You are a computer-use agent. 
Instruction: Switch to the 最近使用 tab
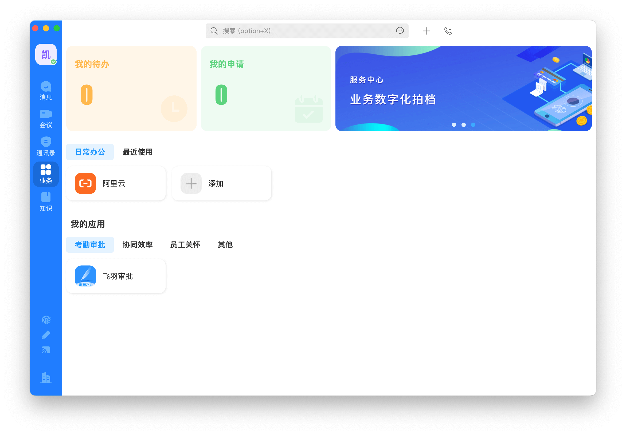point(138,152)
